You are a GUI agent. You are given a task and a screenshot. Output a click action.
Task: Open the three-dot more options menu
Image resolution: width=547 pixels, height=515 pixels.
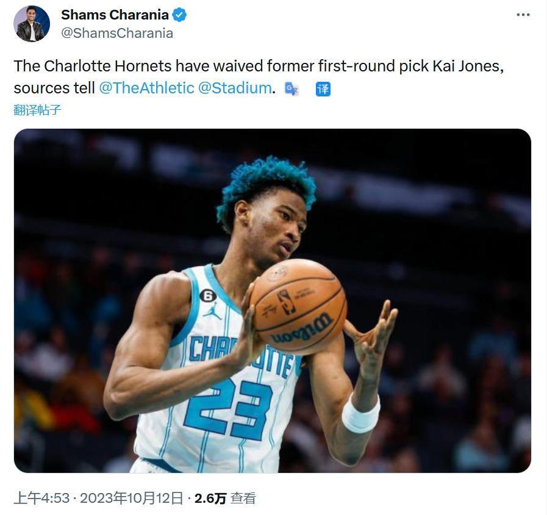(523, 15)
